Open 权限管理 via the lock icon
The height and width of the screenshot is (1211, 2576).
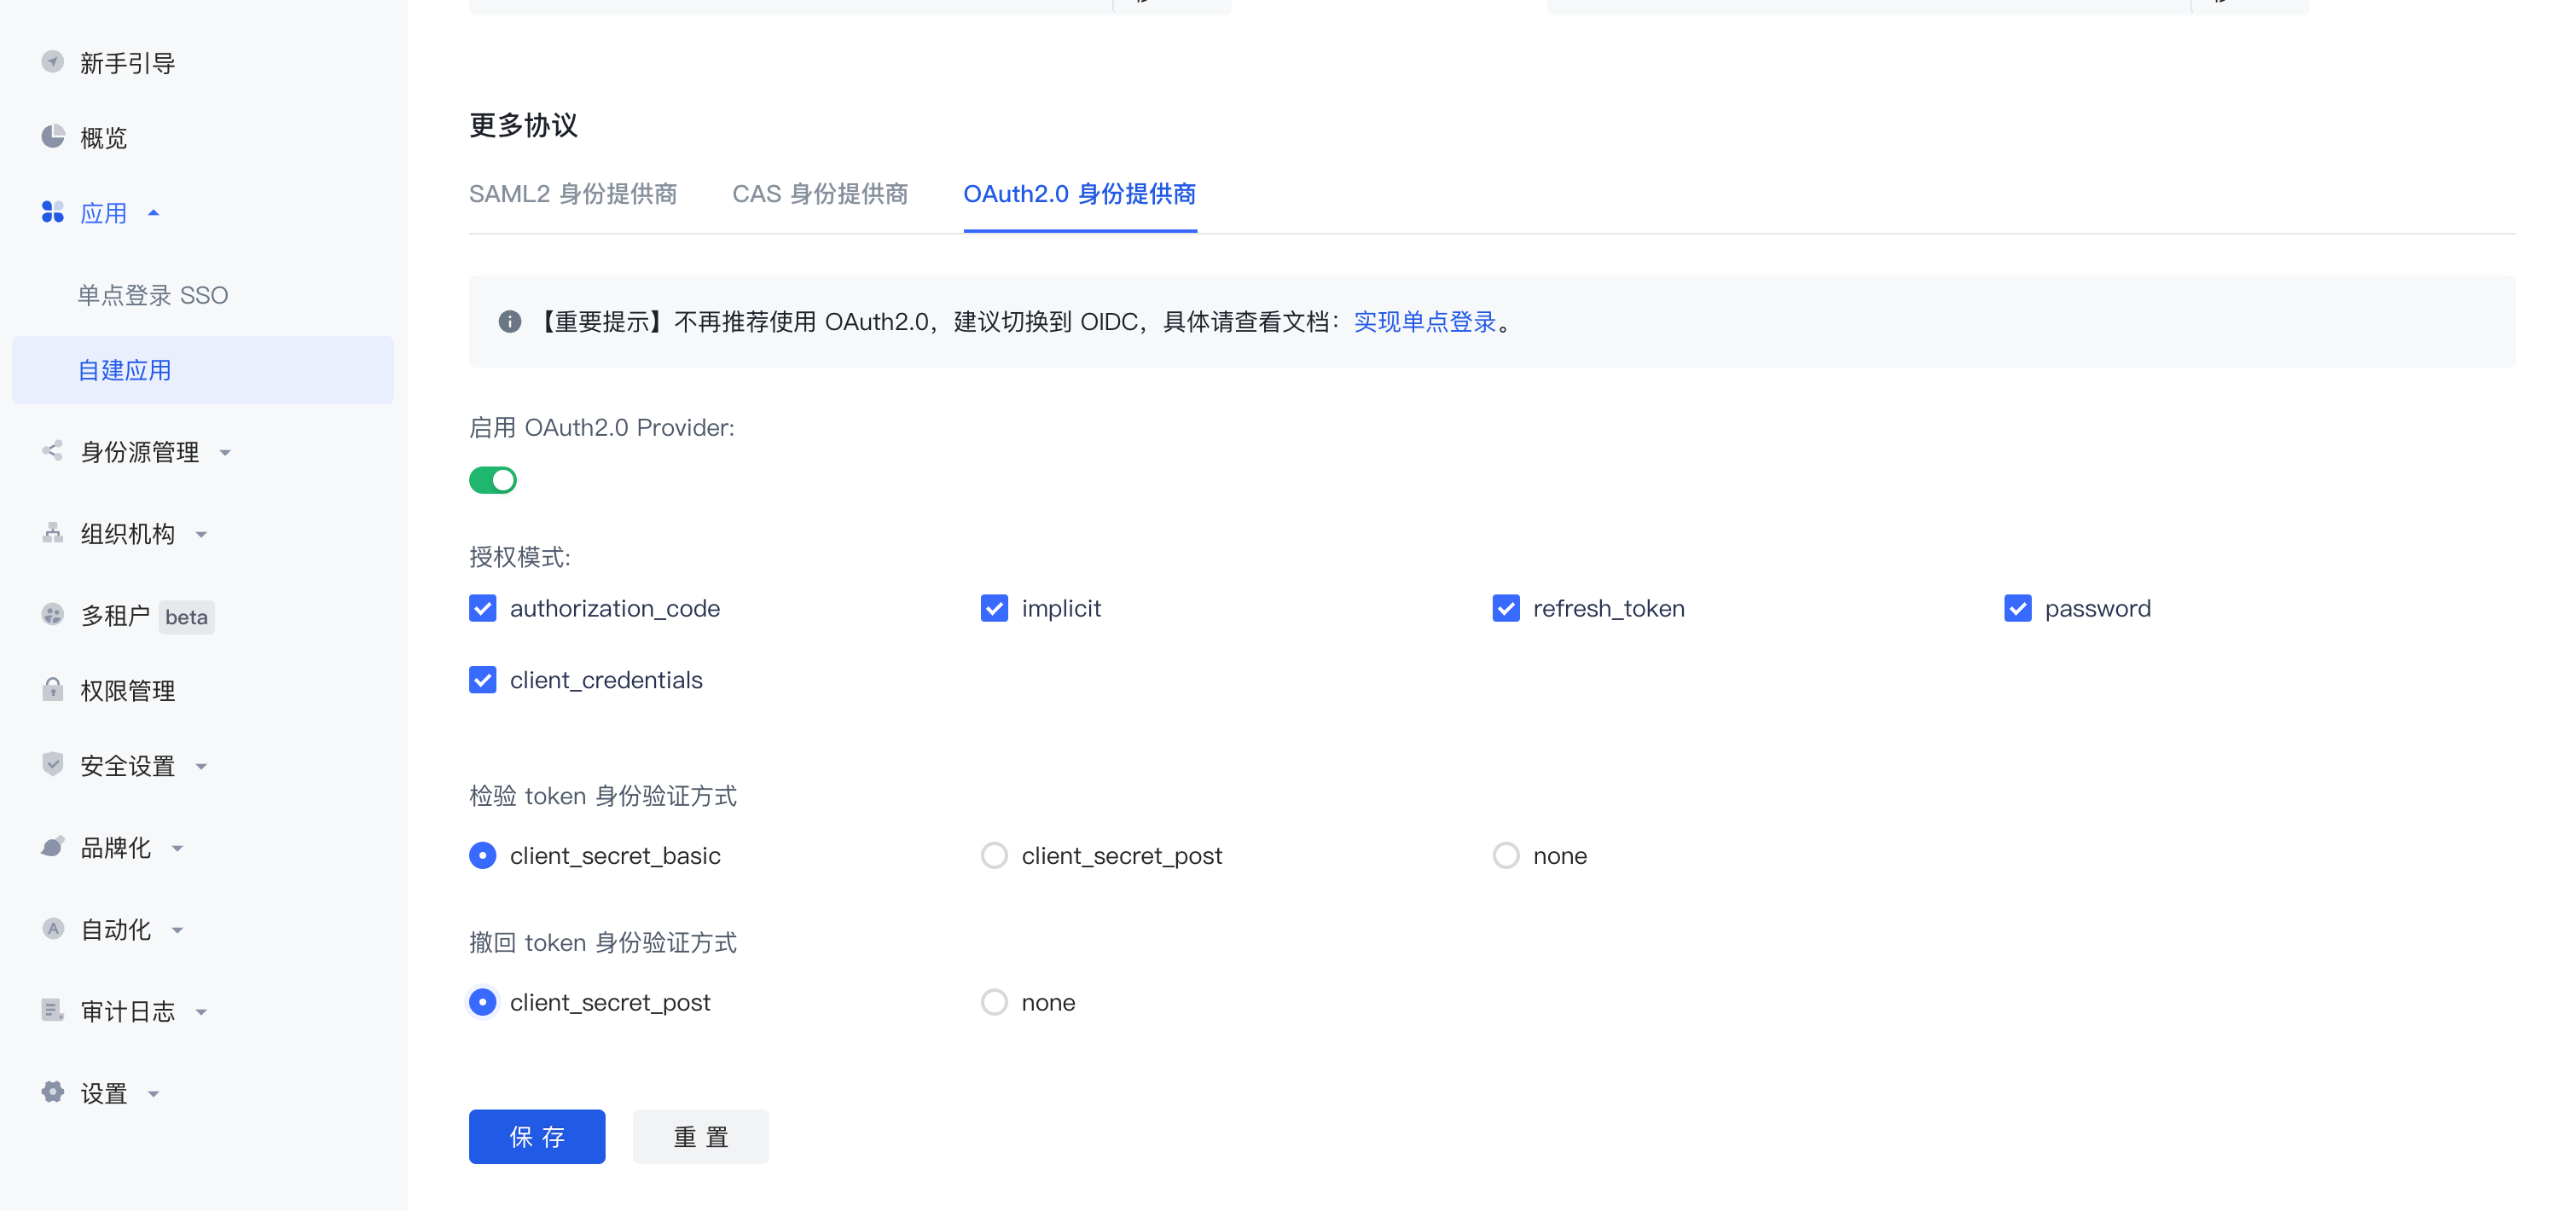[52, 690]
